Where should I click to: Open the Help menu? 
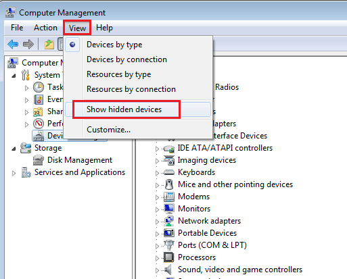pos(104,28)
